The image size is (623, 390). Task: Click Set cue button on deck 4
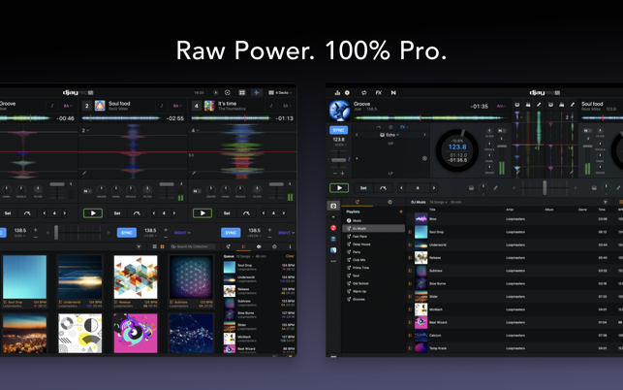tap(227, 213)
